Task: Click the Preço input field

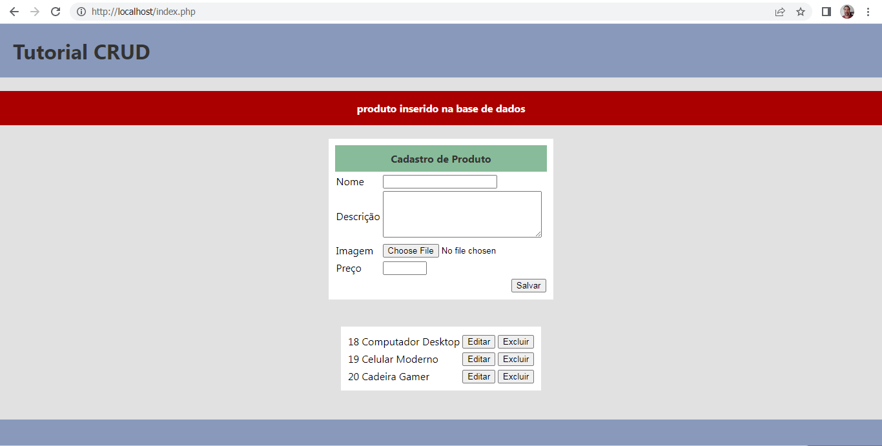Action: point(404,269)
